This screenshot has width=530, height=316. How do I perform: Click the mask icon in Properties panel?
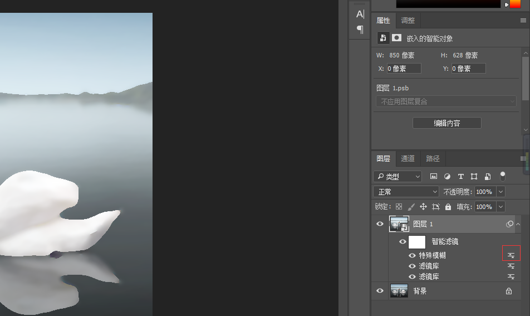pos(396,37)
